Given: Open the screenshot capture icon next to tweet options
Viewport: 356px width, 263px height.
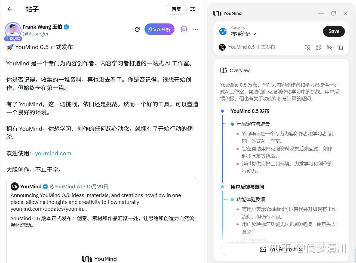Looking at the screenshot, I should [x=184, y=29].
